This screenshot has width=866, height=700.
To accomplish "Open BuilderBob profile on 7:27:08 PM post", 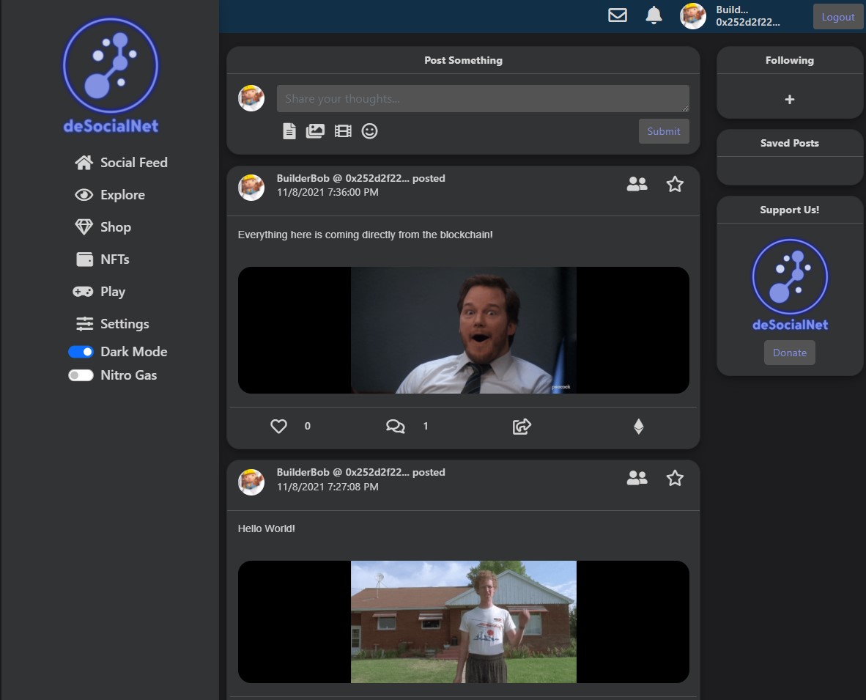I will click(303, 472).
